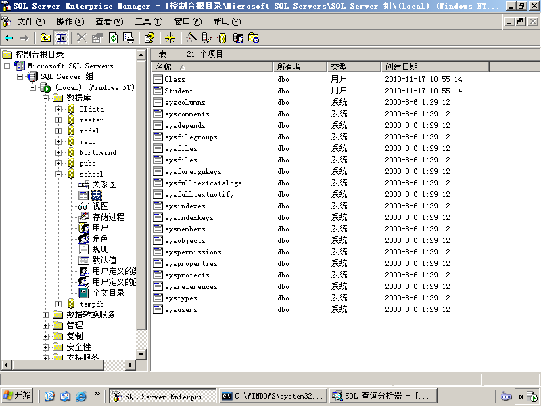The width and height of the screenshot is (541, 406).
Task: Go up one level using toolbar folder icon
Action: coord(45,38)
